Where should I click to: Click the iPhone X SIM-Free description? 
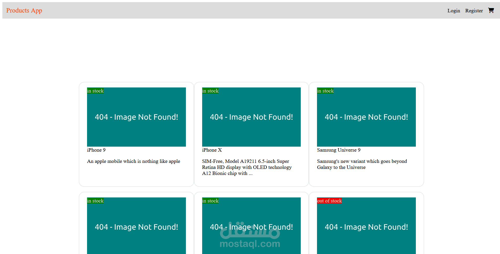[x=247, y=167]
